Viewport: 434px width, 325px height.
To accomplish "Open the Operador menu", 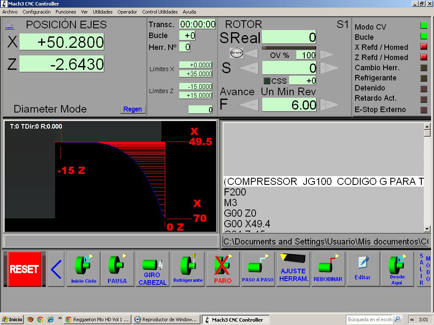I will coord(127,12).
